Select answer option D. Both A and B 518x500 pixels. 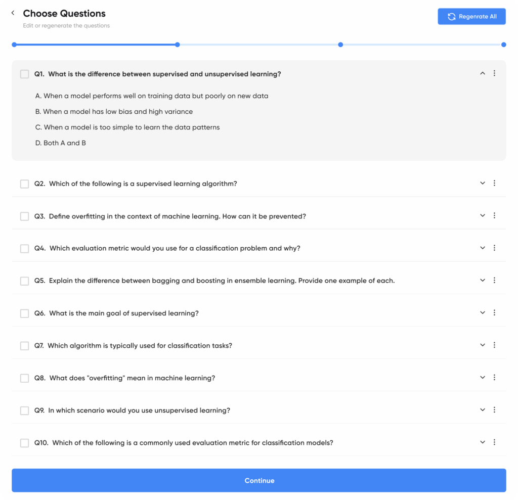click(61, 143)
